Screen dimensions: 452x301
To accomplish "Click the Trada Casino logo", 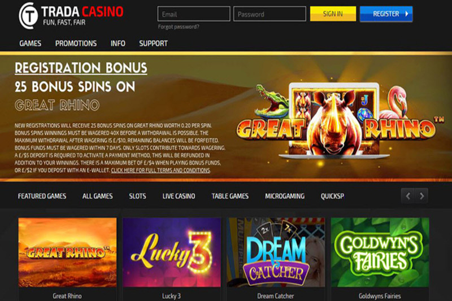I will 71,16.
